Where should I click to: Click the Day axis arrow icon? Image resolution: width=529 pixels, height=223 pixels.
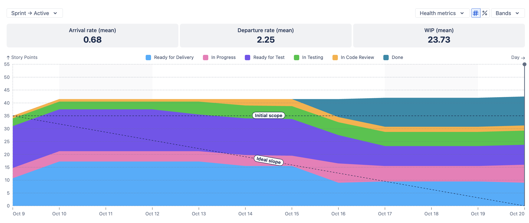[523, 58]
